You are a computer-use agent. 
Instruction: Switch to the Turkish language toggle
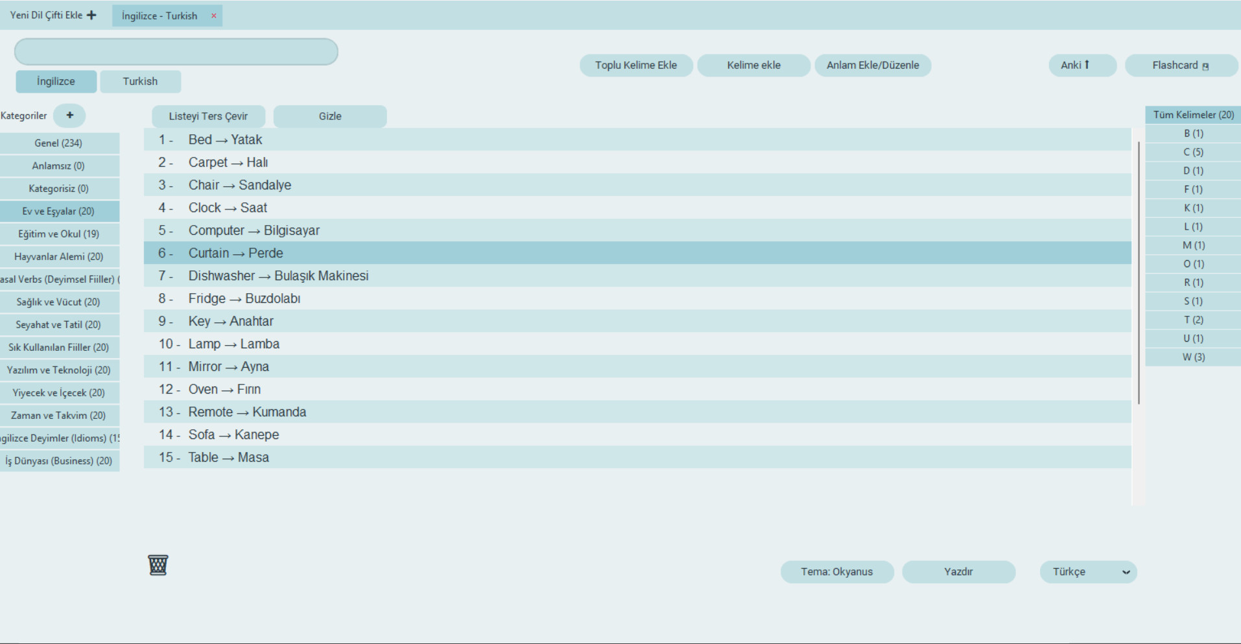(x=140, y=81)
